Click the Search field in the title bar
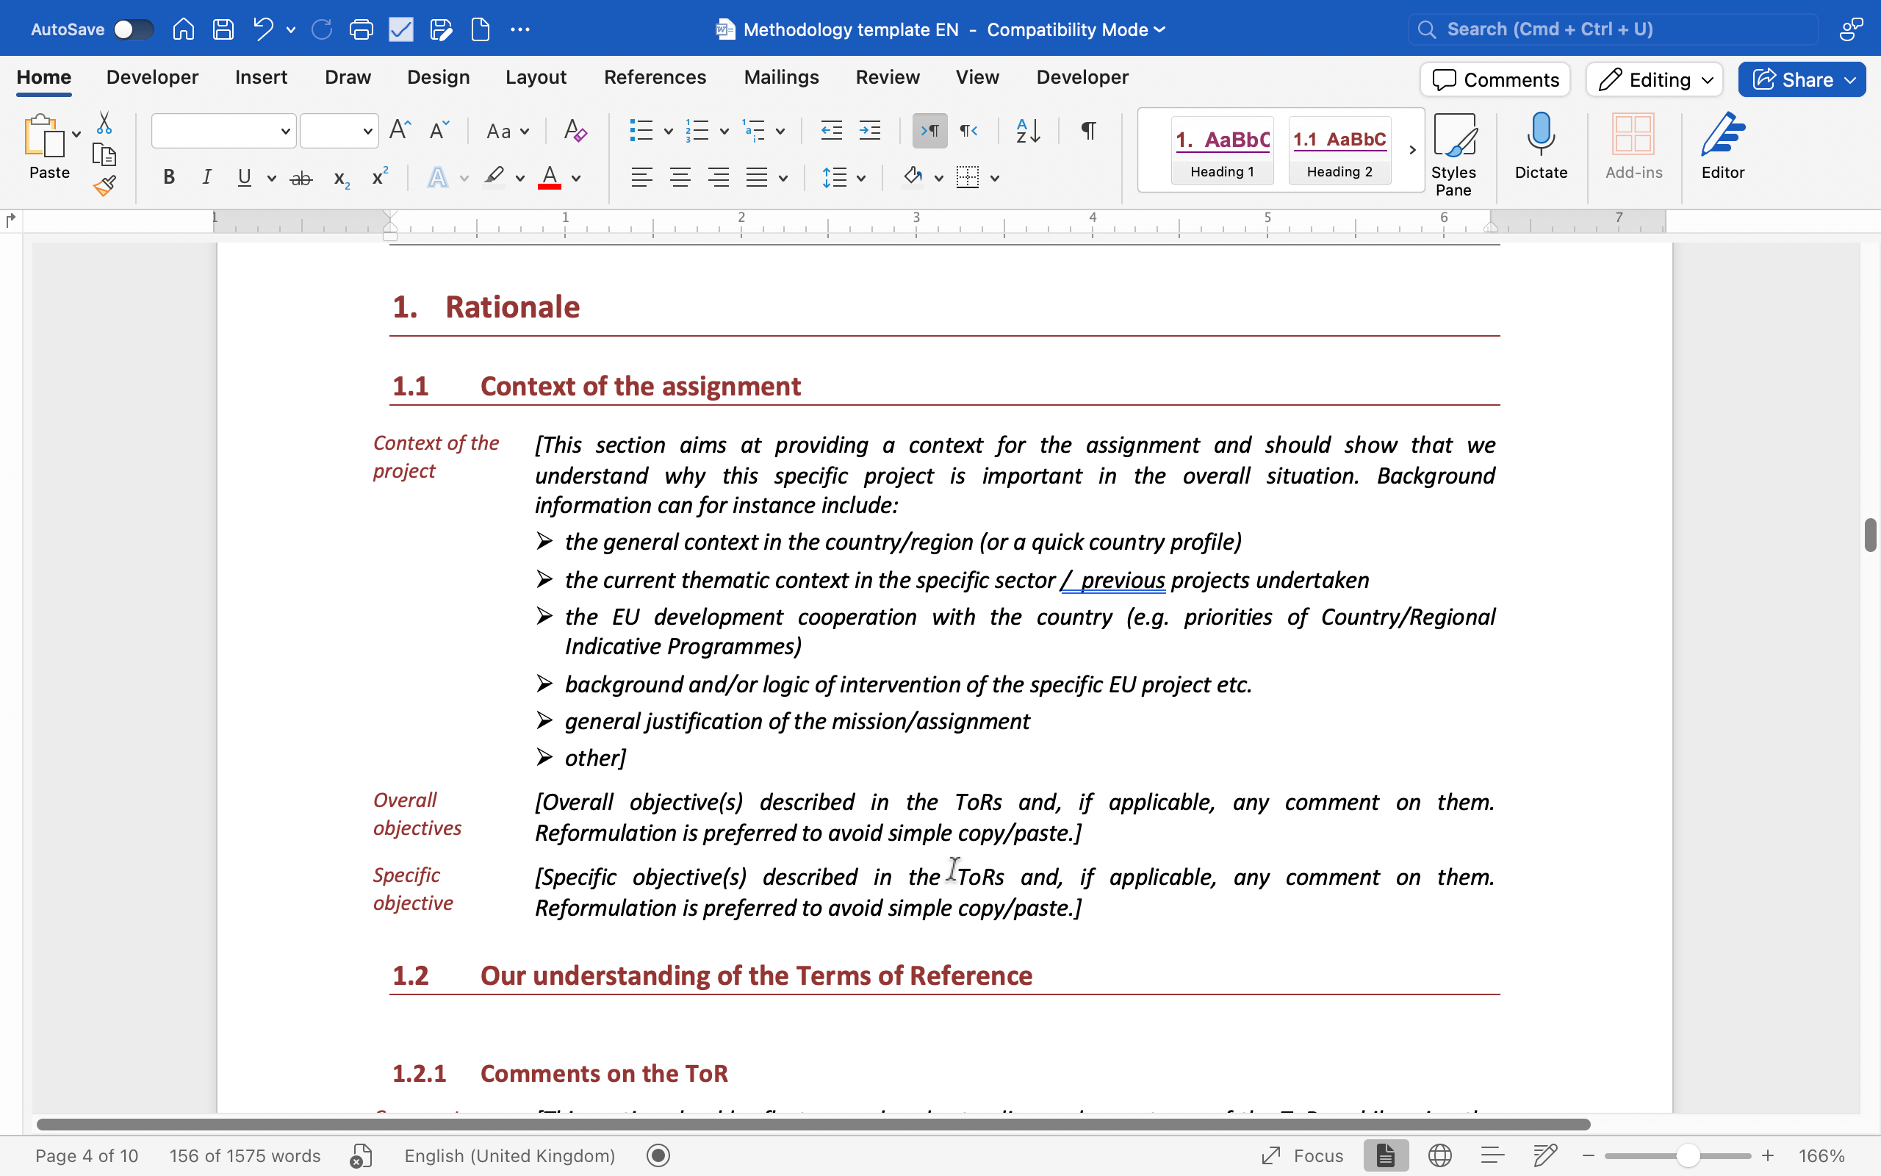This screenshot has width=1881, height=1176. coord(1613,29)
